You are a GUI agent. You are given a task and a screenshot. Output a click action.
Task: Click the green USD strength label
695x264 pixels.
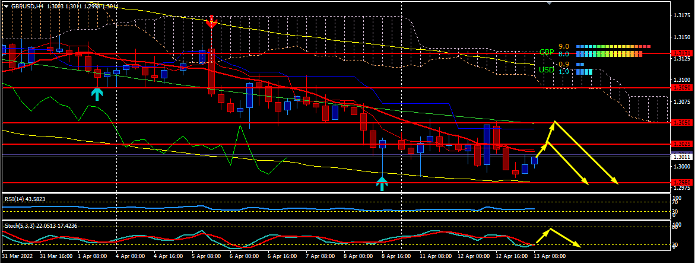coord(547,70)
